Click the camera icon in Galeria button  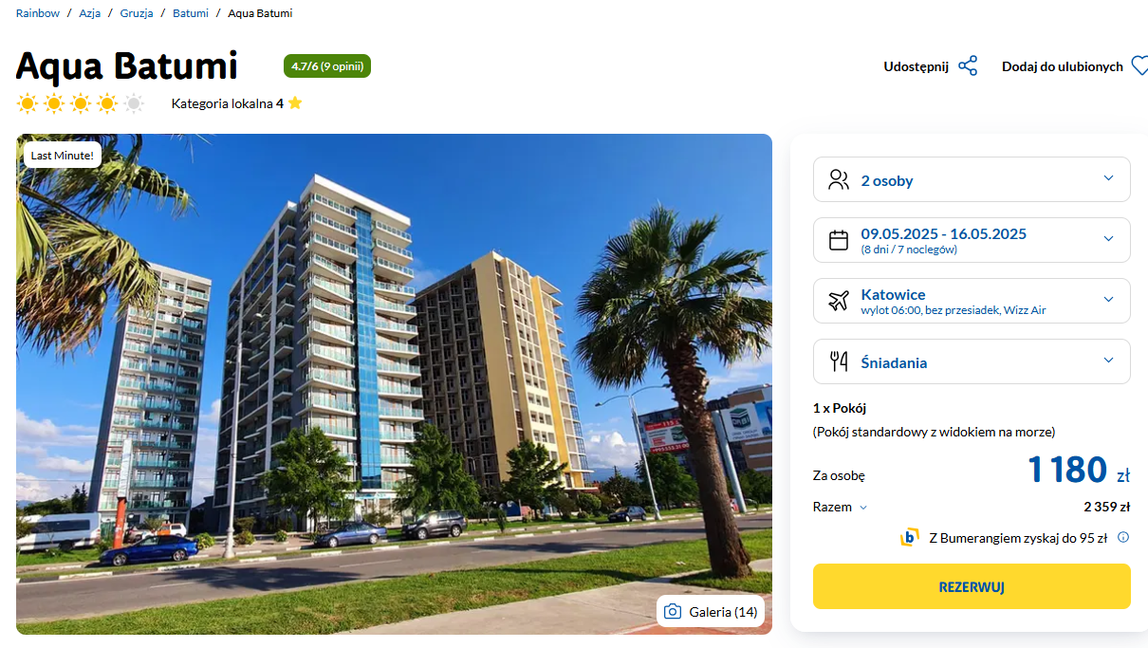[673, 612]
